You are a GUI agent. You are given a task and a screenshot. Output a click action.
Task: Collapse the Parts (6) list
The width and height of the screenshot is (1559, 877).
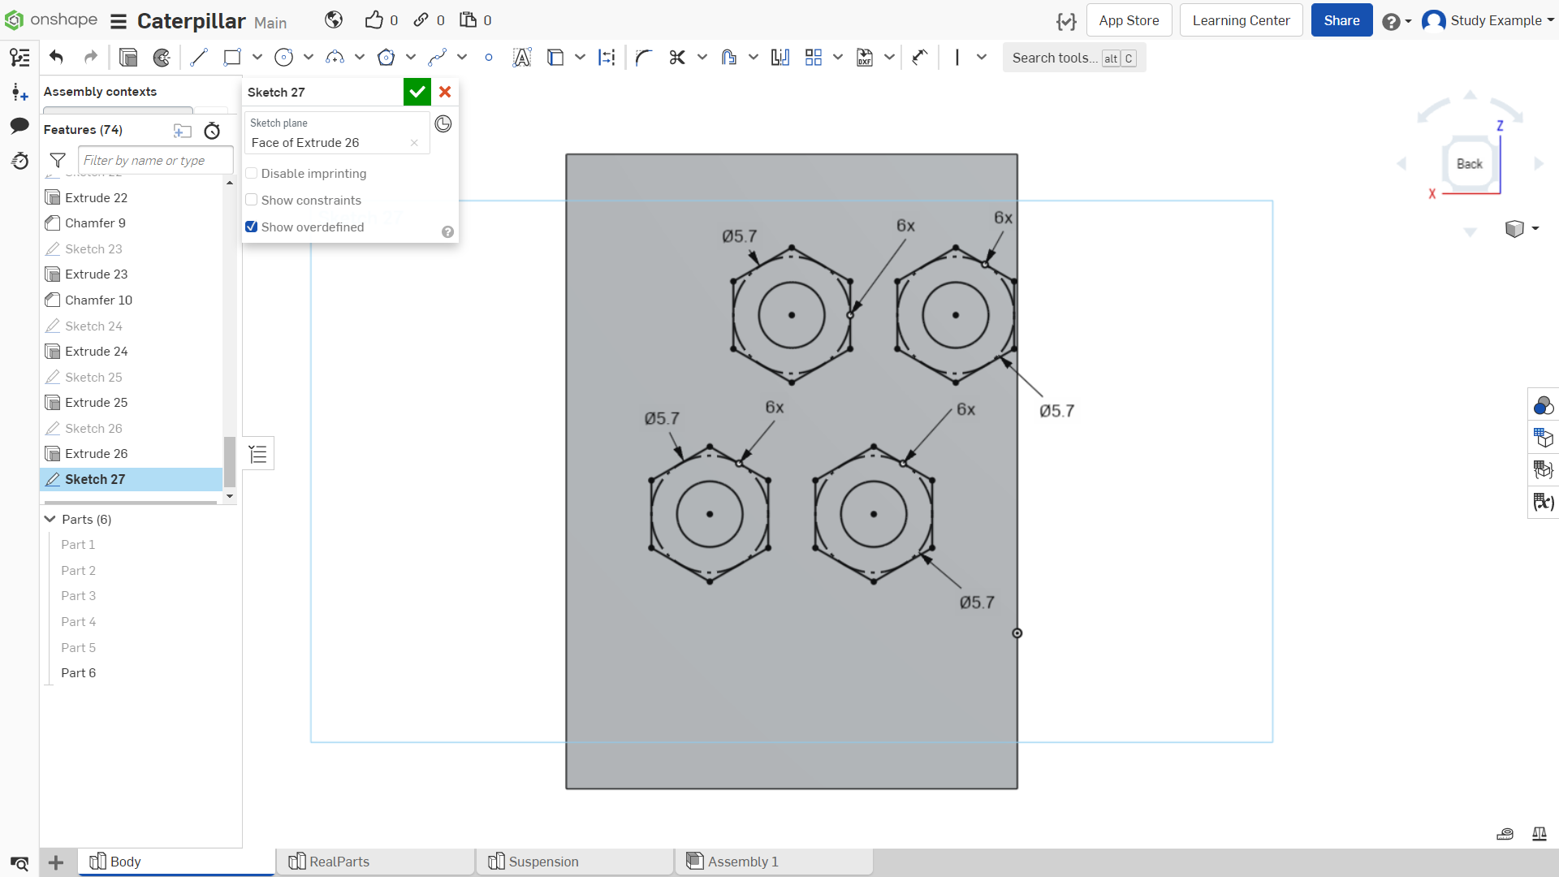coord(50,520)
